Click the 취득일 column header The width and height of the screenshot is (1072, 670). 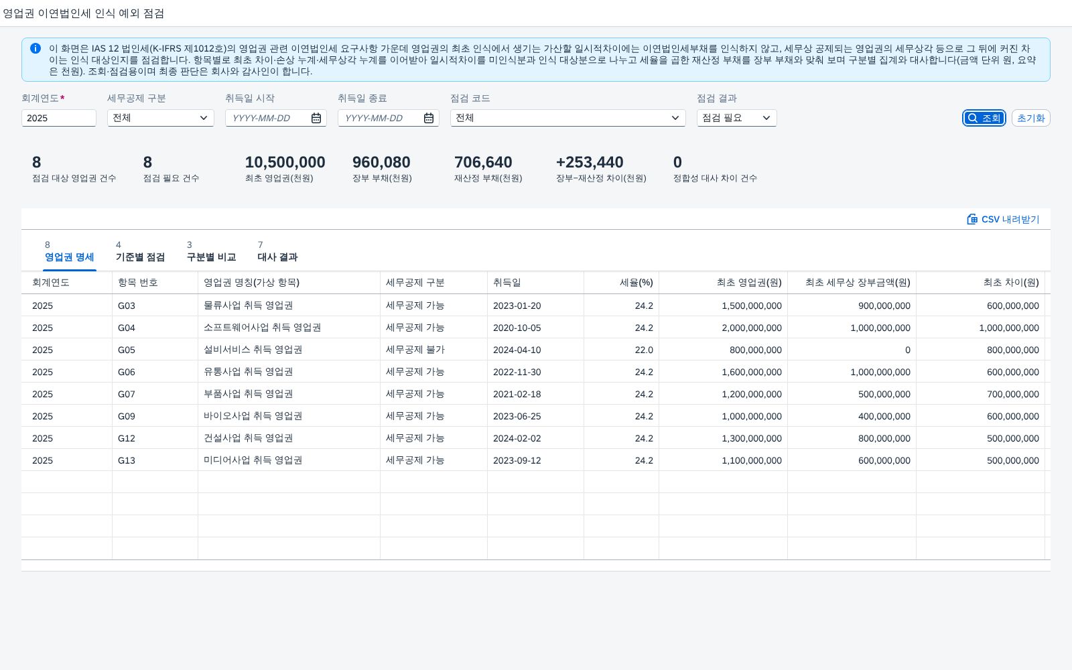(x=536, y=283)
